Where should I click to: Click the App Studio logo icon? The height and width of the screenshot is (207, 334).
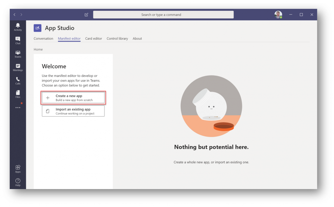point(38,28)
